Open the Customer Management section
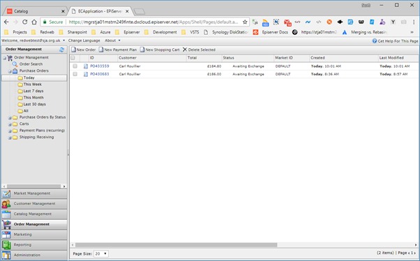 [34, 204]
